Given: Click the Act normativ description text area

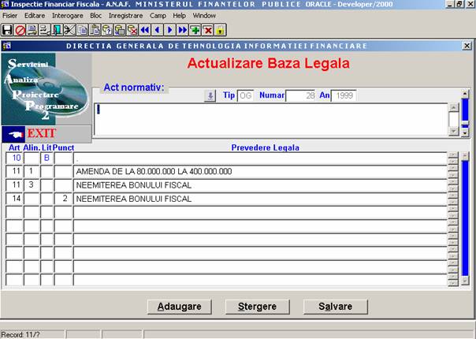Looking at the screenshot, I should coord(268,119).
